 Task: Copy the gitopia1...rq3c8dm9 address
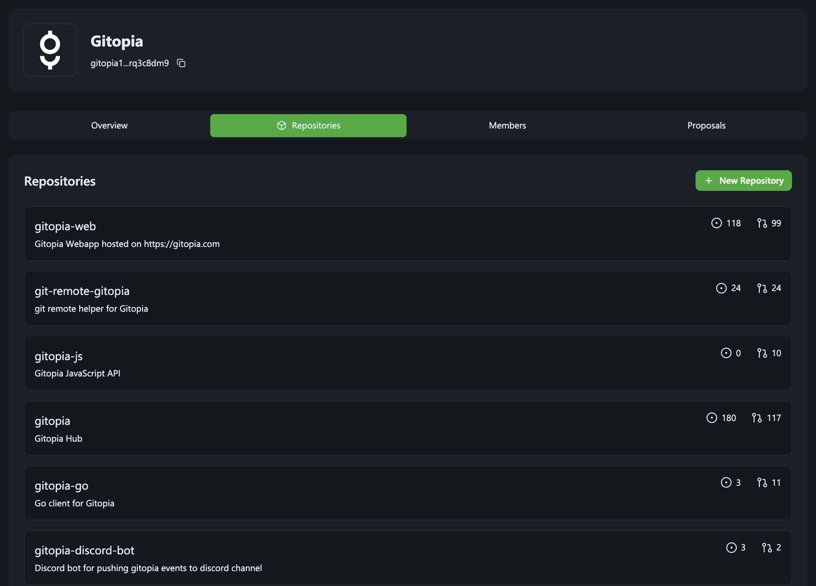point(181,63)
